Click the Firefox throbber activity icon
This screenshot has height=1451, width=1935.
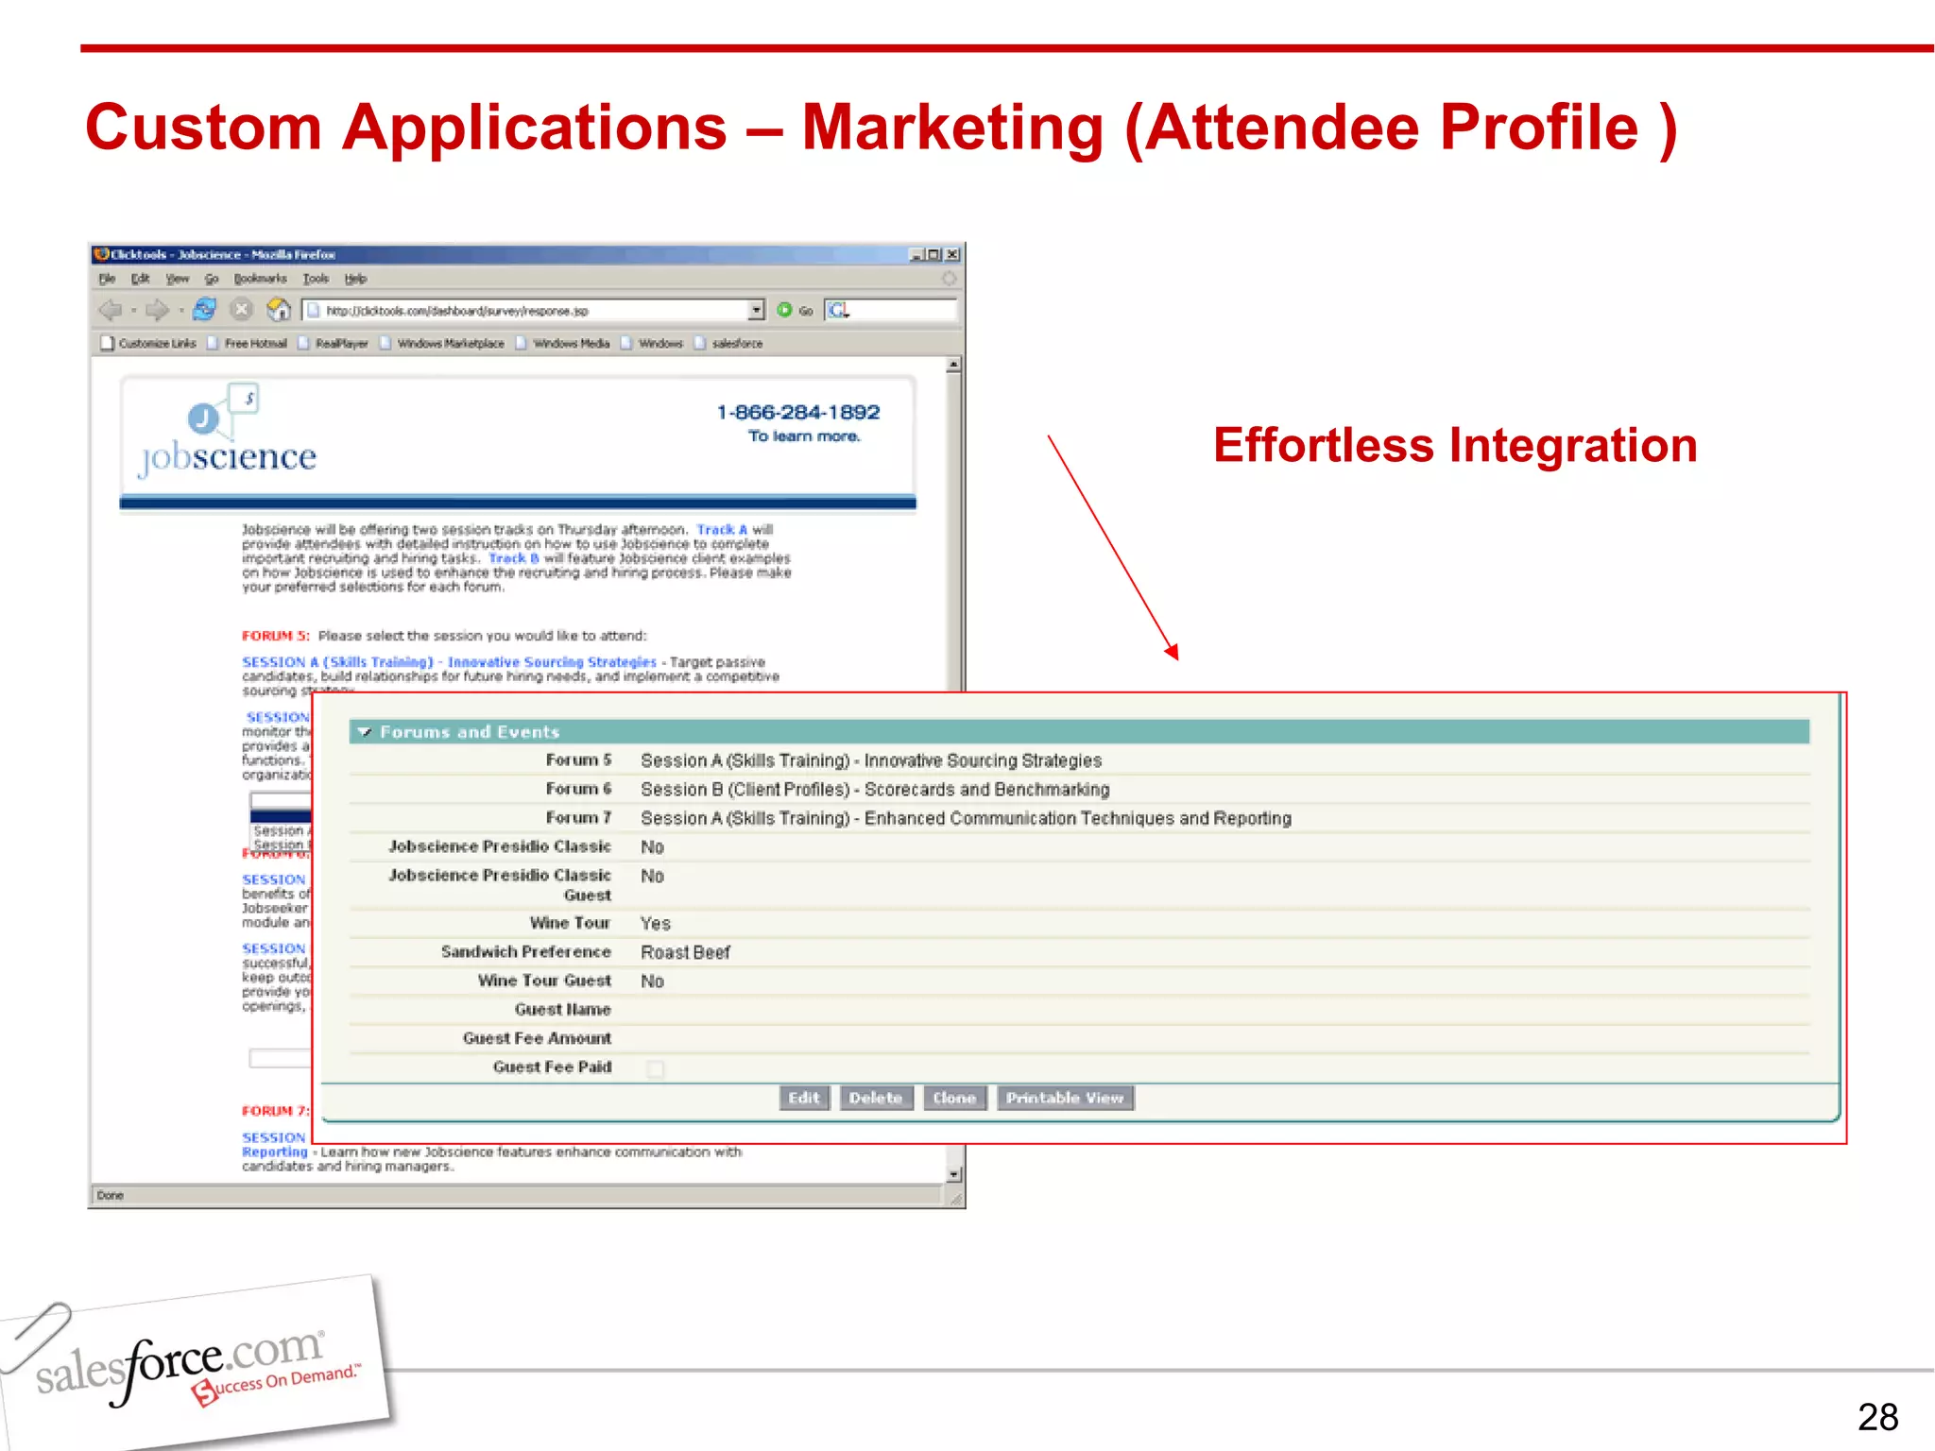tap(949, 279)
